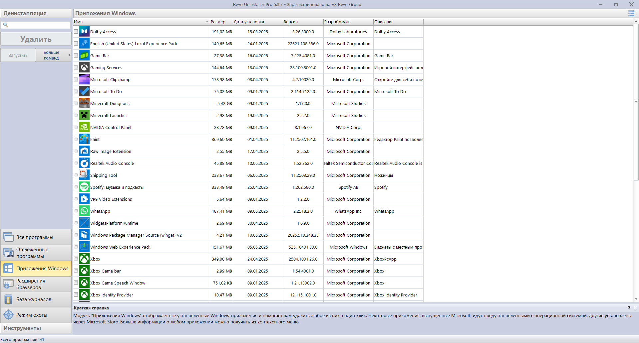
Task: Click the WhatsApp app icon
Action: 84,211
